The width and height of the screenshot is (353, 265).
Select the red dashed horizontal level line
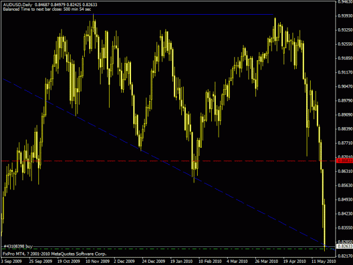click(x=168, y=161)
